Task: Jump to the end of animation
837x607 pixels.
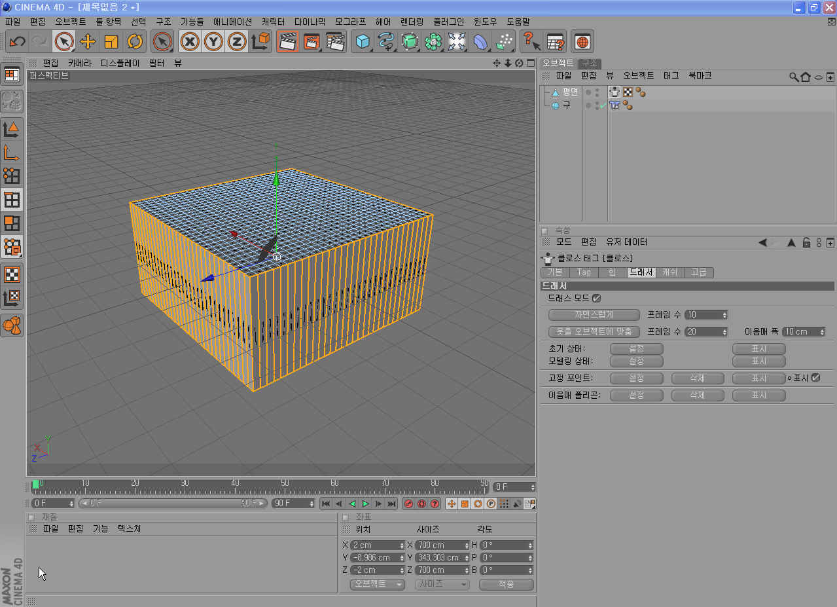Action: coord(391,504)
